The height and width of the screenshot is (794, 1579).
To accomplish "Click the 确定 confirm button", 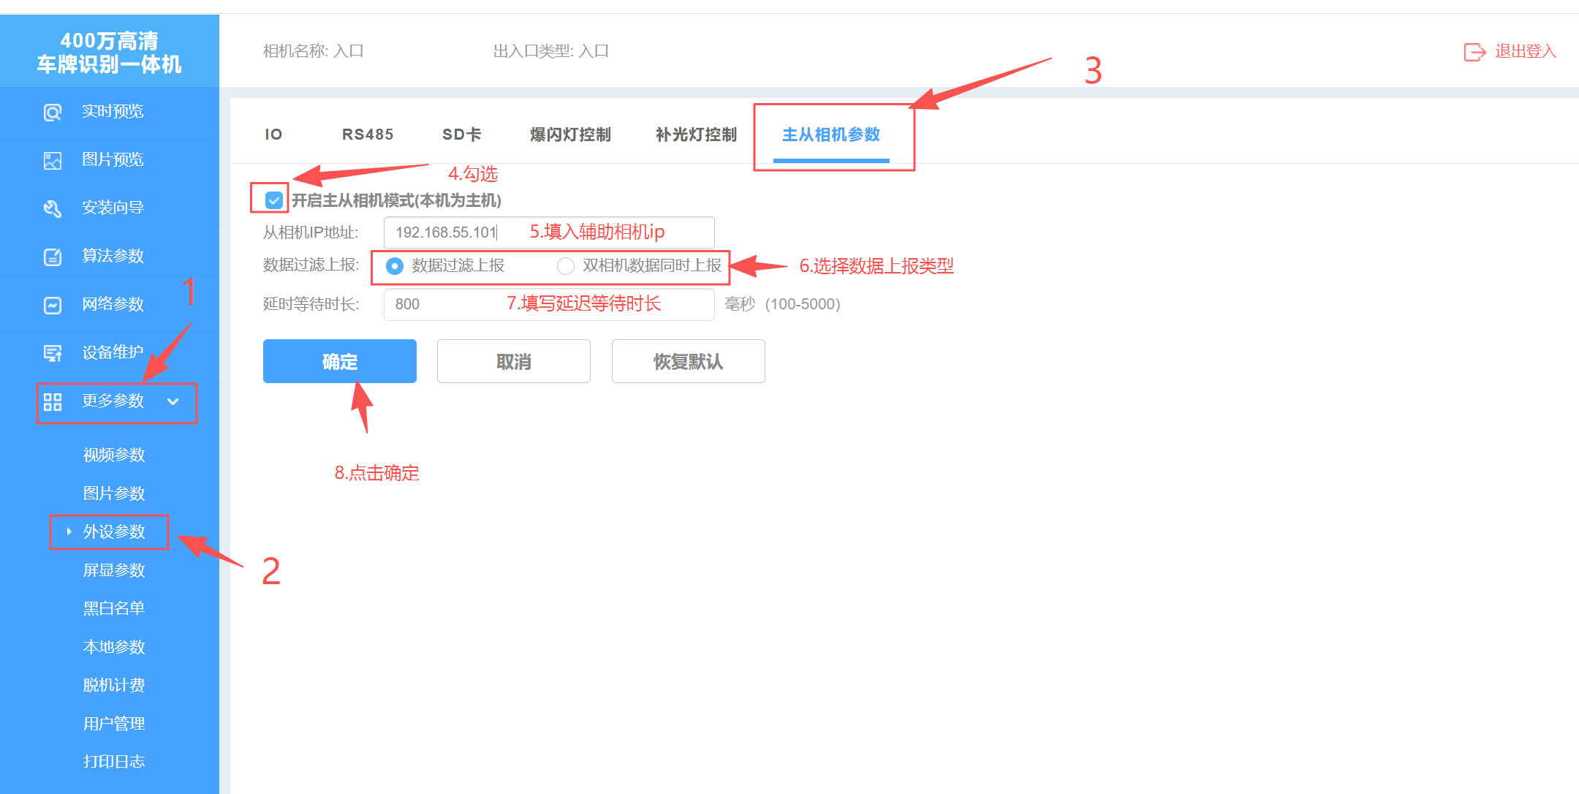I will [339, 360].
